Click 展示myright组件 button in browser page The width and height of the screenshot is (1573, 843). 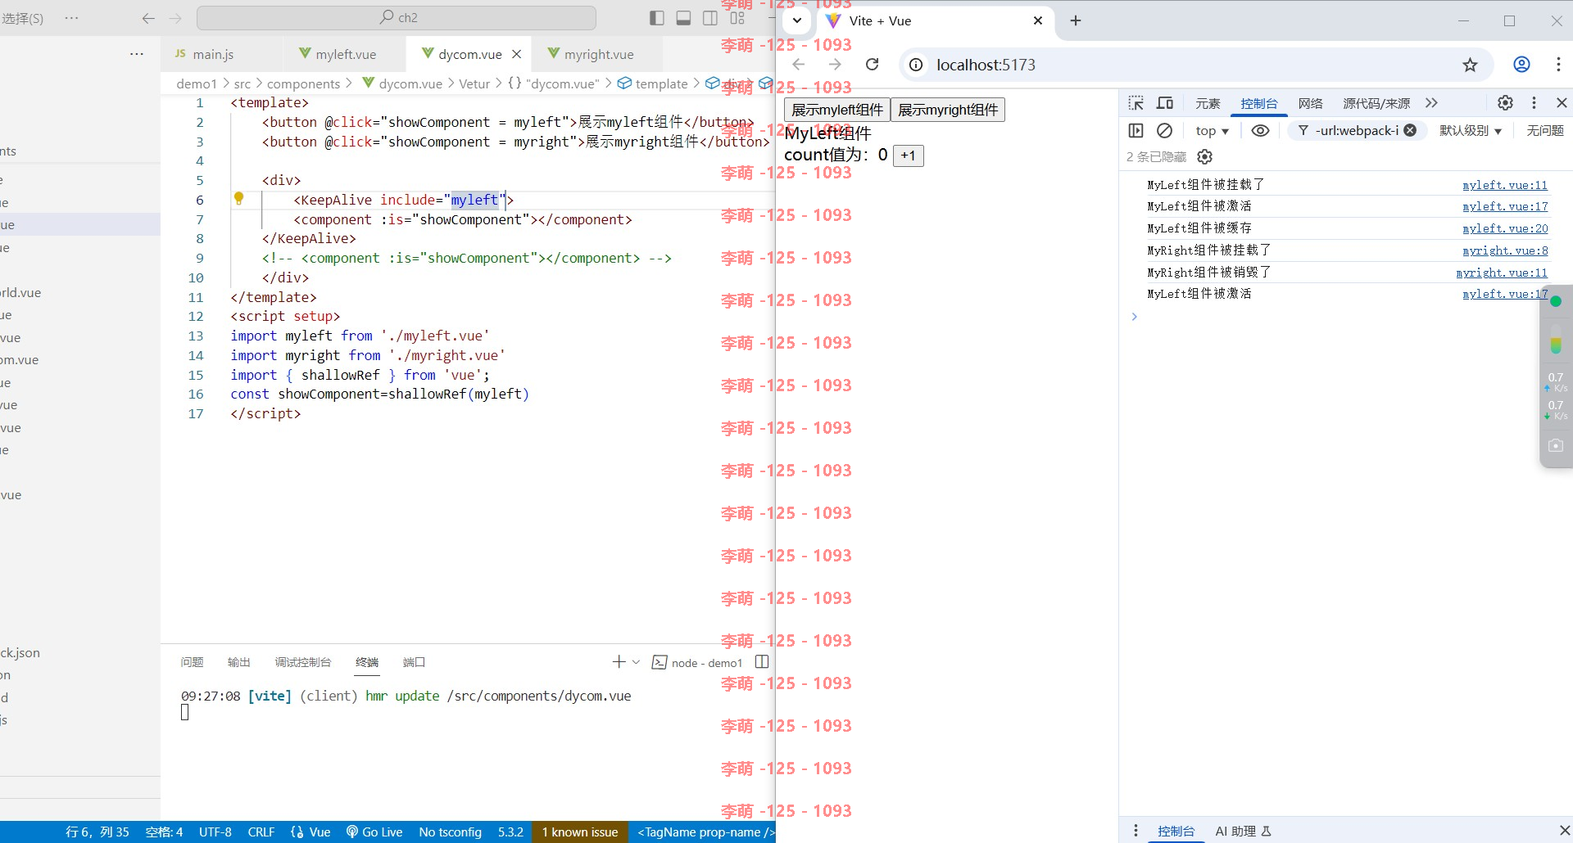[948, 110]
